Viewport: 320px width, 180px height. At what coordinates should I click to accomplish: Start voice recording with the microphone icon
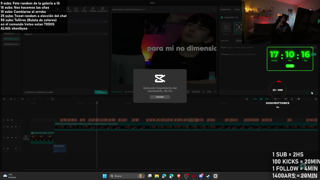tap(247, 99)
